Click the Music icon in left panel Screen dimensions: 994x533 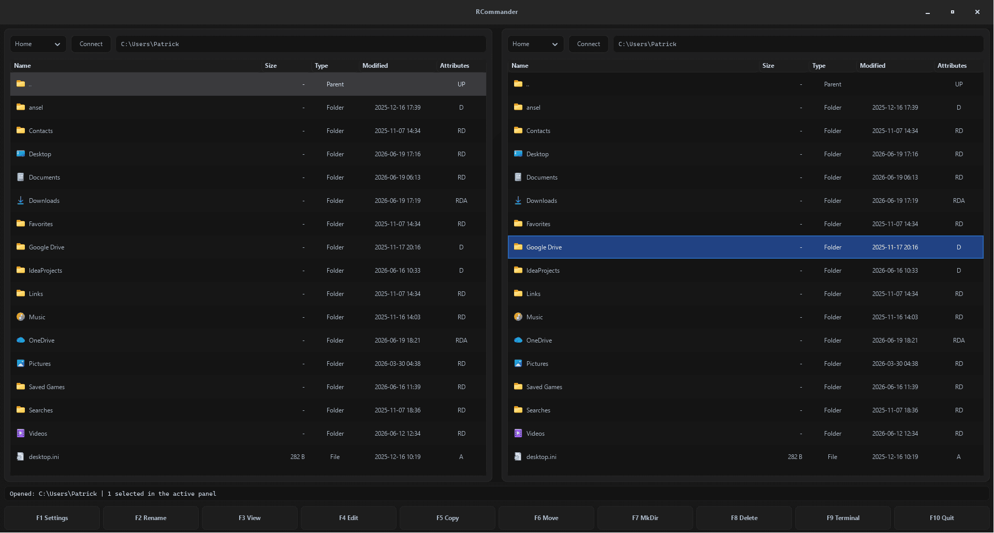[x=21, y=317]
